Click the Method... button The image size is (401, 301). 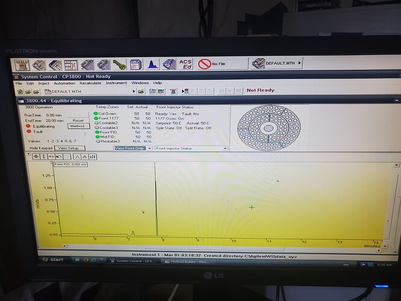pyautogui.click(x=78, y=126)
